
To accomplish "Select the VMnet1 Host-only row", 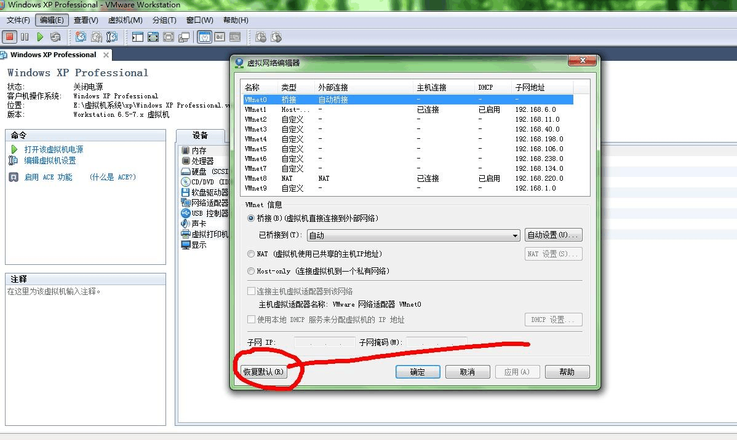I will point(408,109).
